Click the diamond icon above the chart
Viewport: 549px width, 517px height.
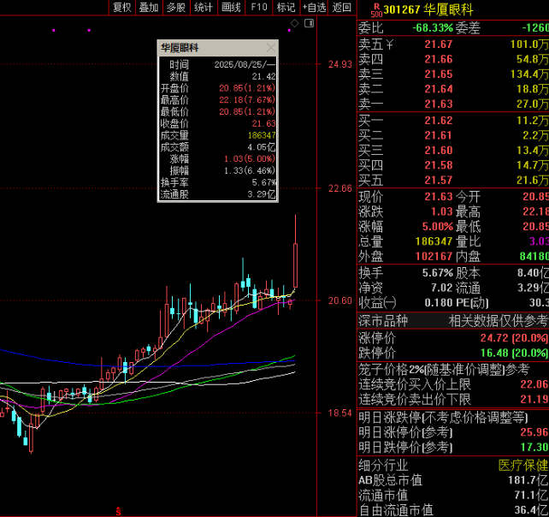coord(295,23)
